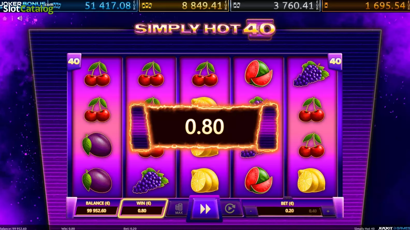Increase the bet with plus
The width and height of the screenshot is (410, 230).
coord(328,211)
